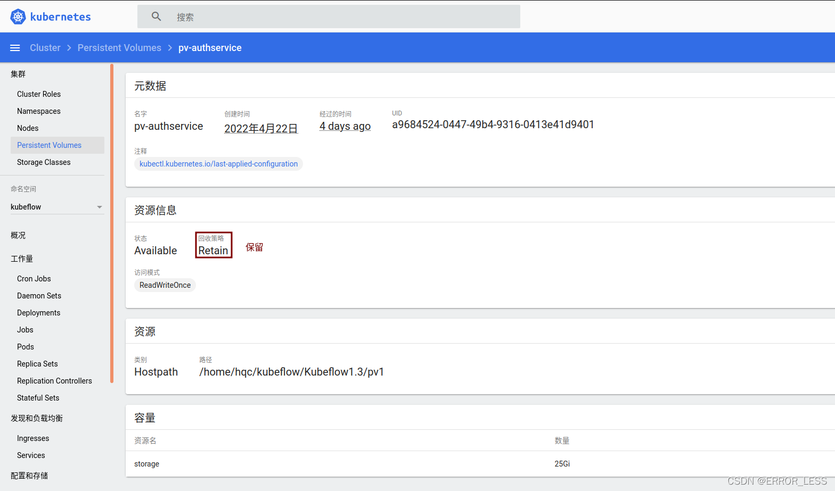Screen dimensions: 835x491
Task: Click the 资源名 column header
Action: pos(145,440)
